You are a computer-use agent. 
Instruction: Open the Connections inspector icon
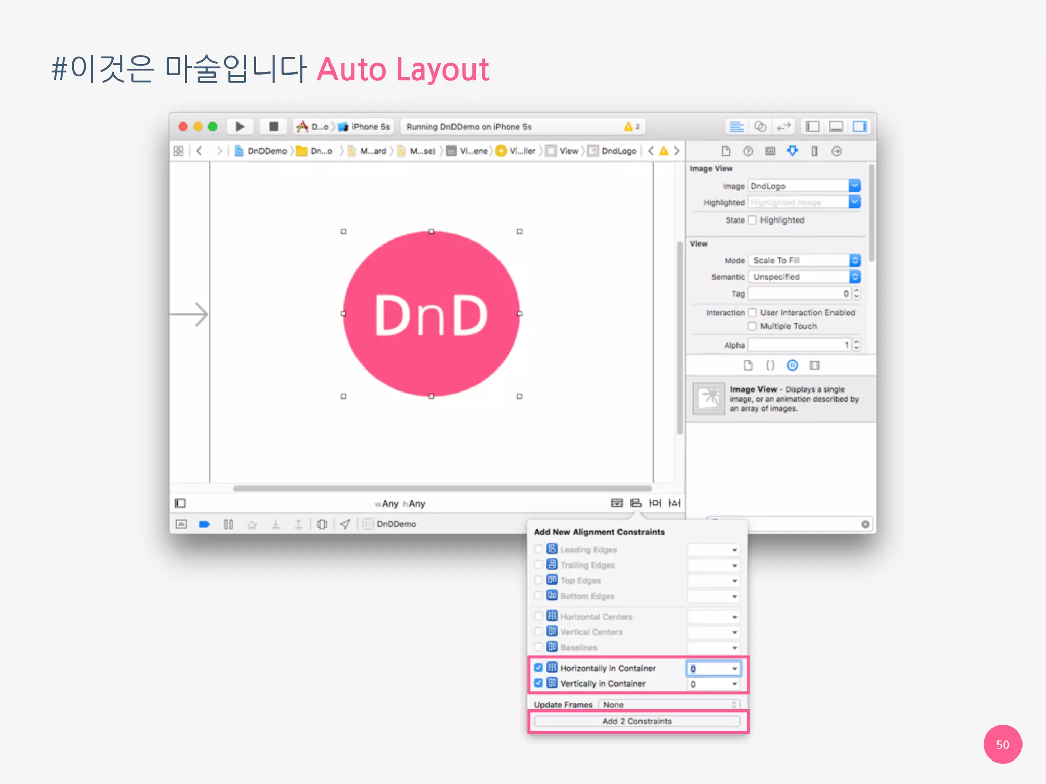tap(837, 151)
